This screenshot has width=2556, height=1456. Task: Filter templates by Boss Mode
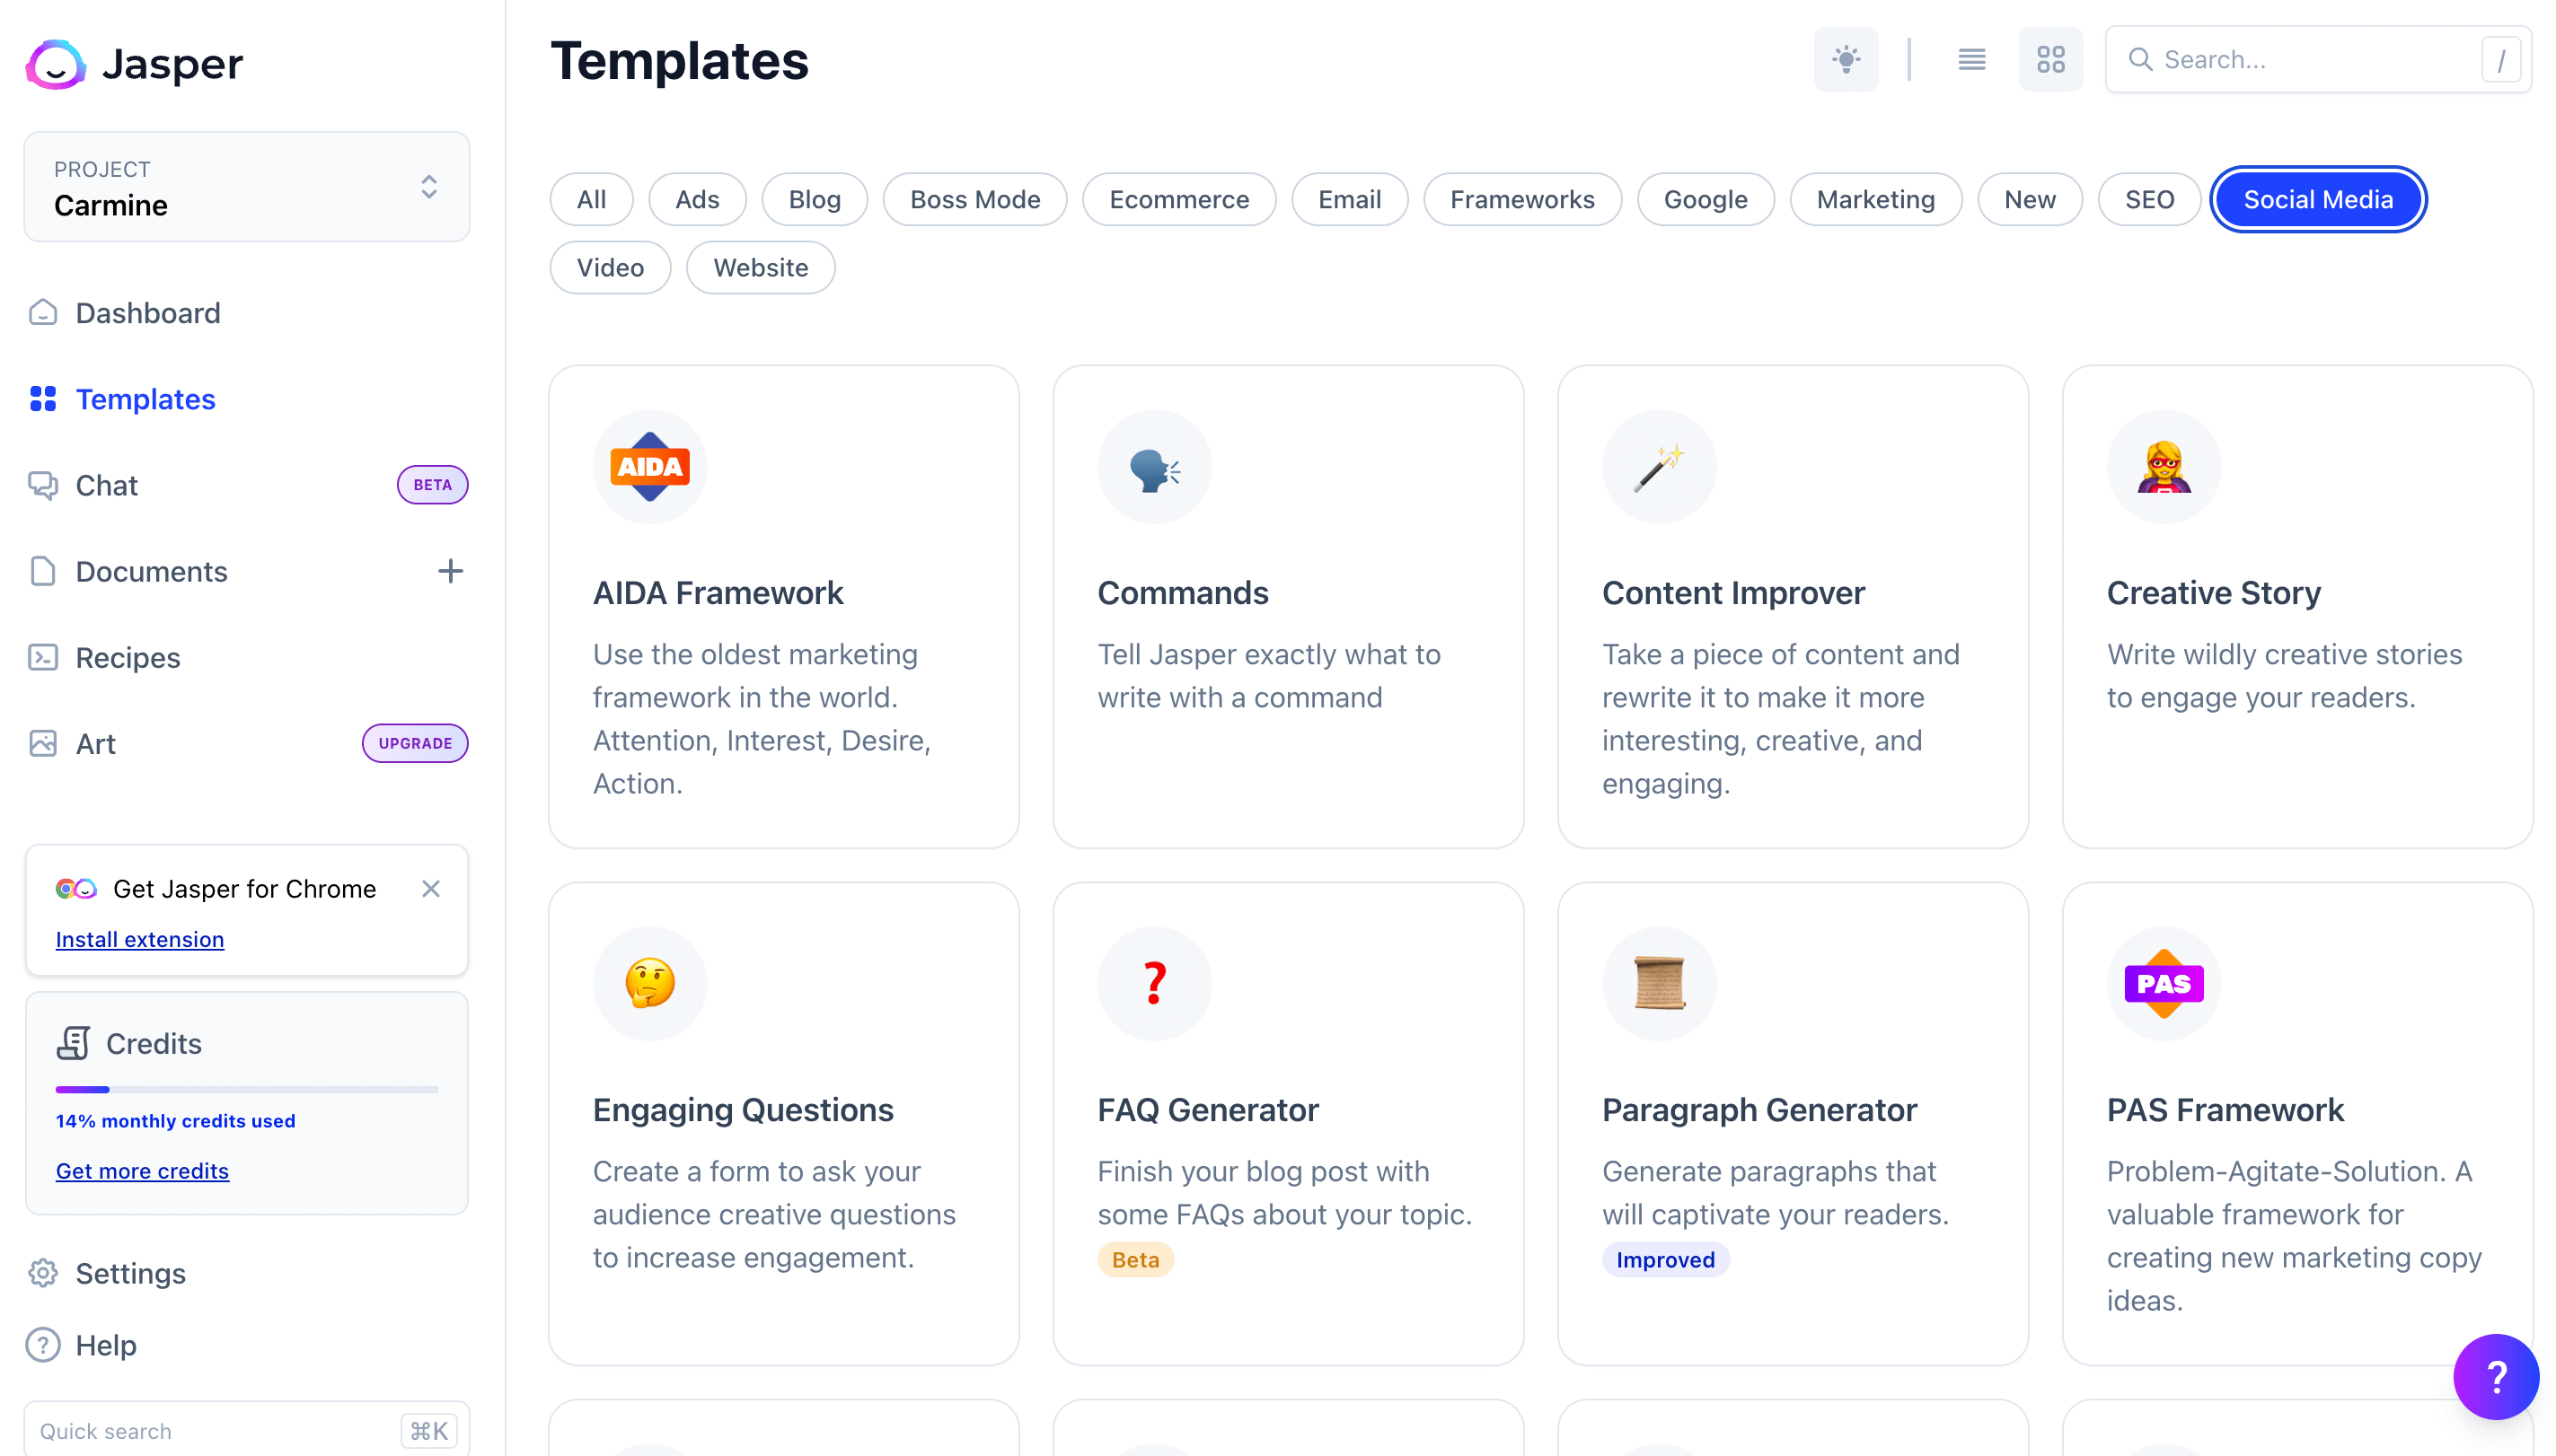coord(974,199)
